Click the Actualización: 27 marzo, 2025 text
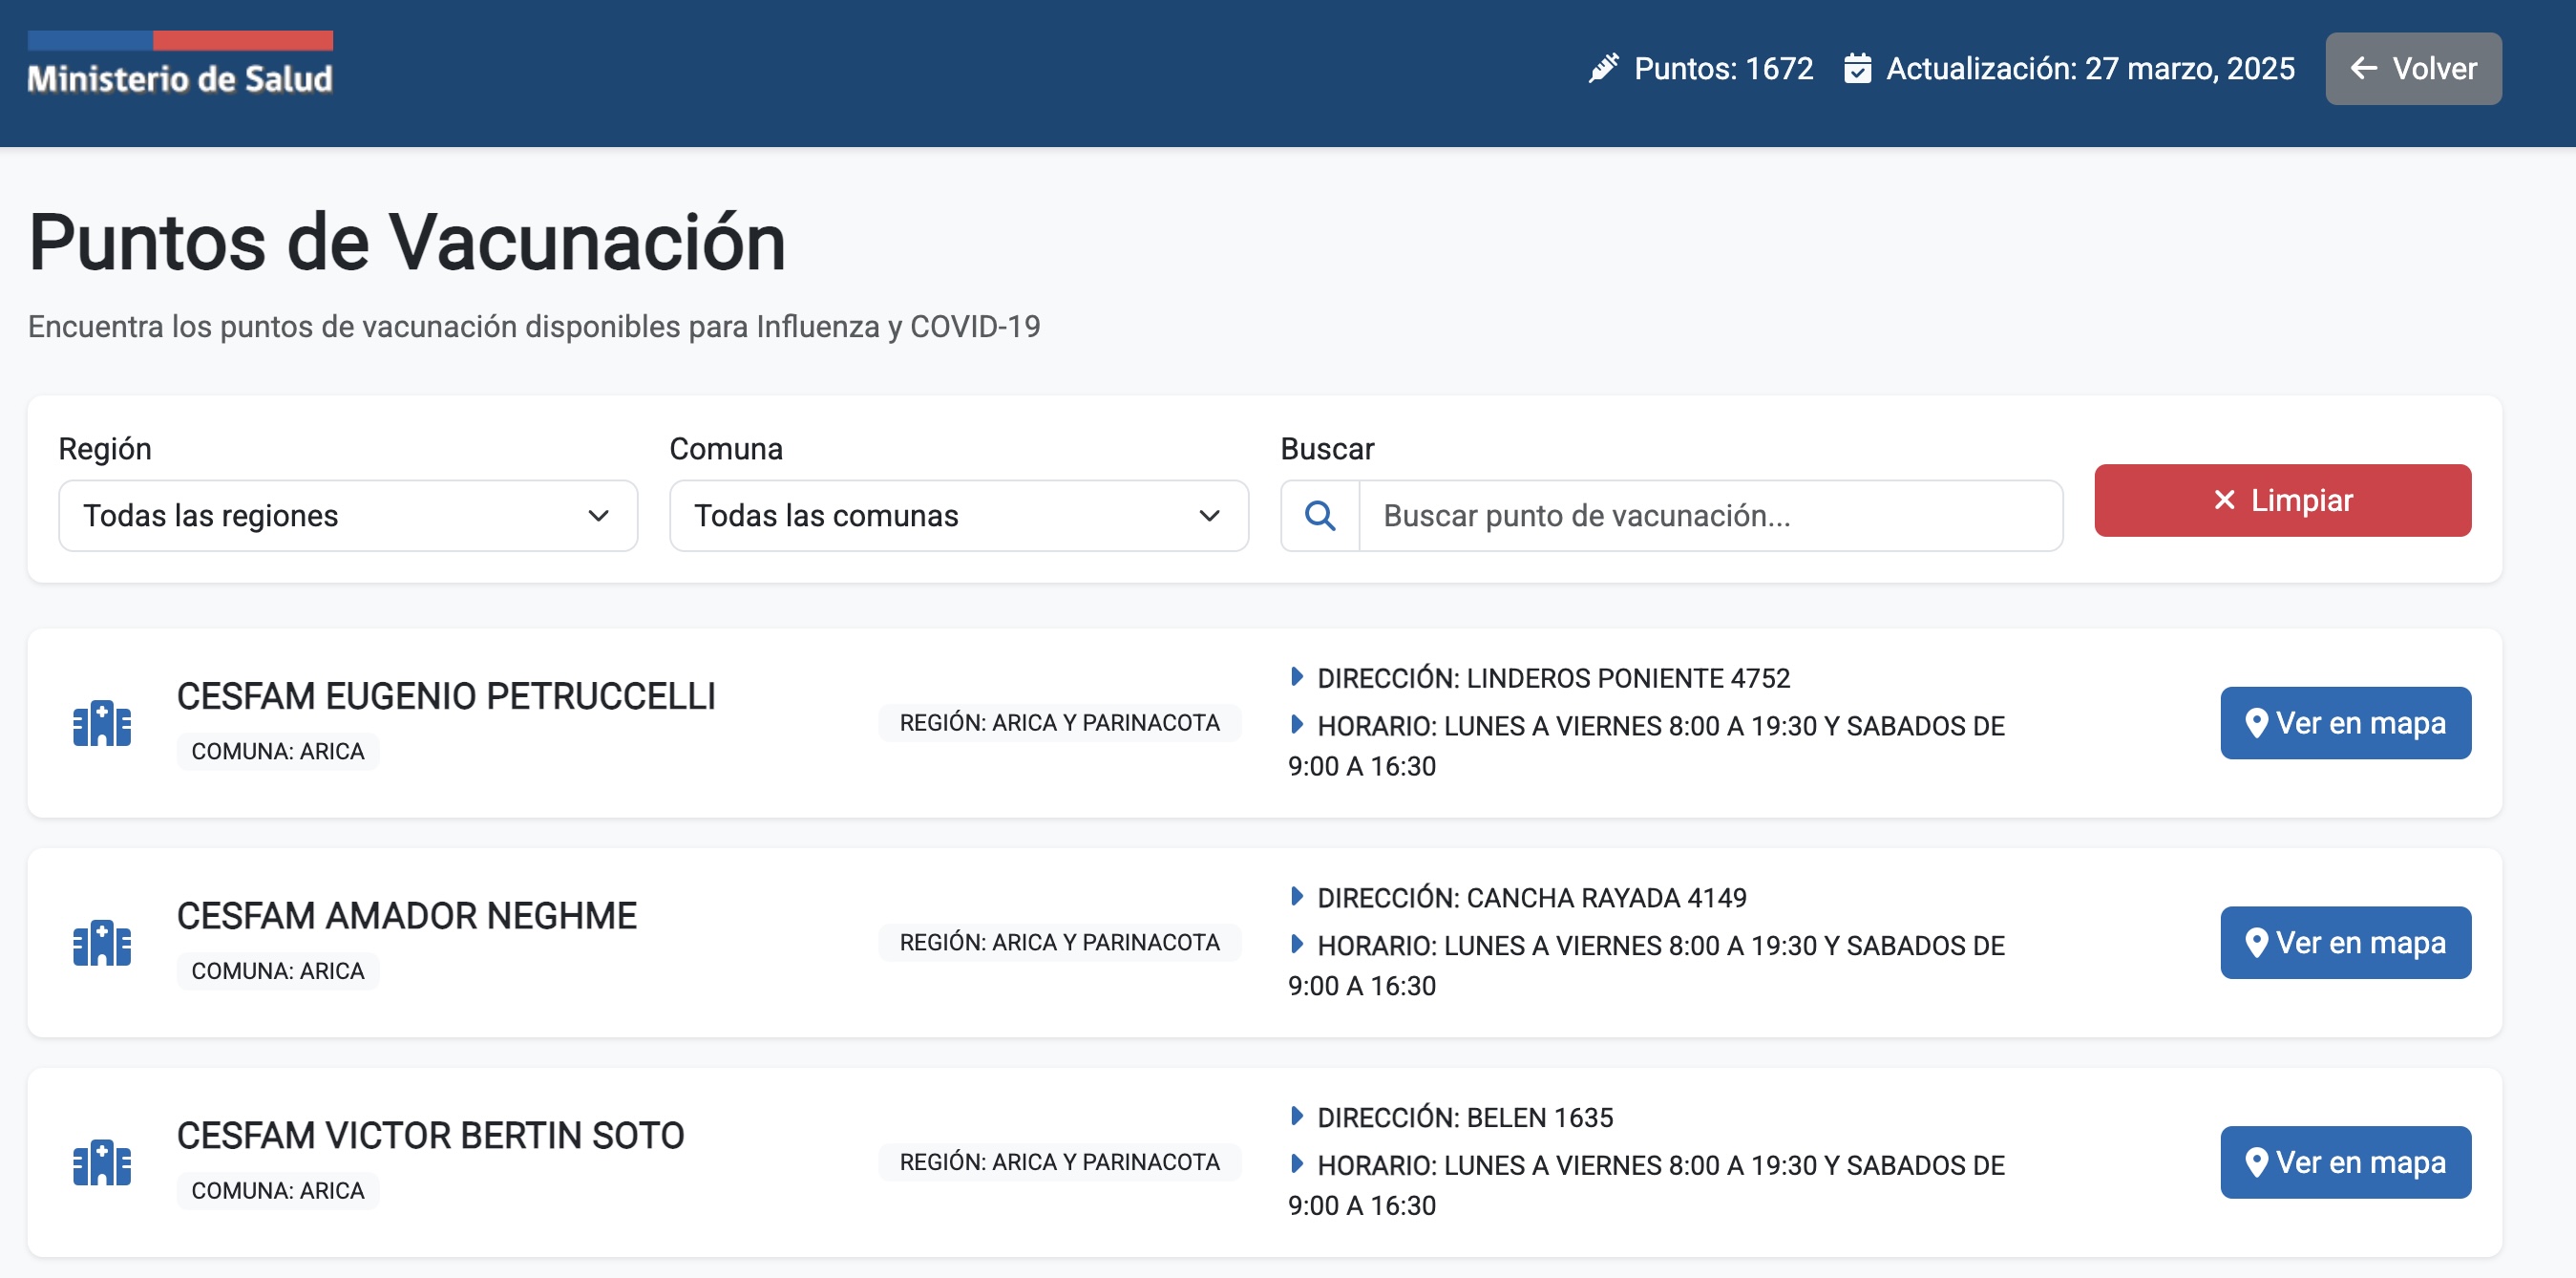2576x1278 pixels. [x=2090, y=68]
